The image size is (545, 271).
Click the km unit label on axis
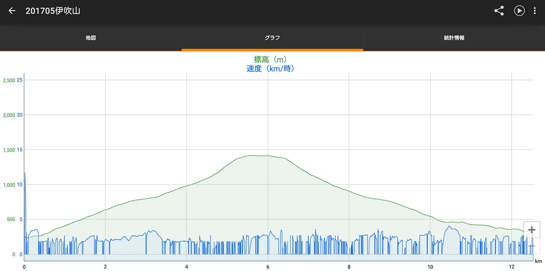click(x=538, y=261)
